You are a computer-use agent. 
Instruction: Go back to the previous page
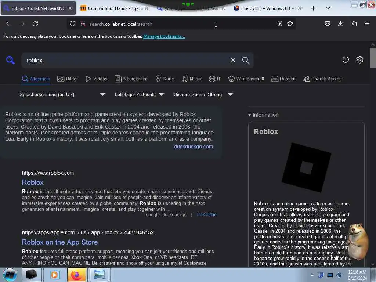tap(9, 24)
